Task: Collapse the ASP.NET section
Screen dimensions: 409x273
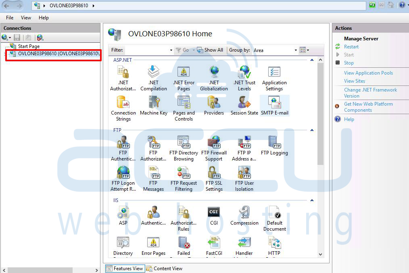Action: pos(312,60)
